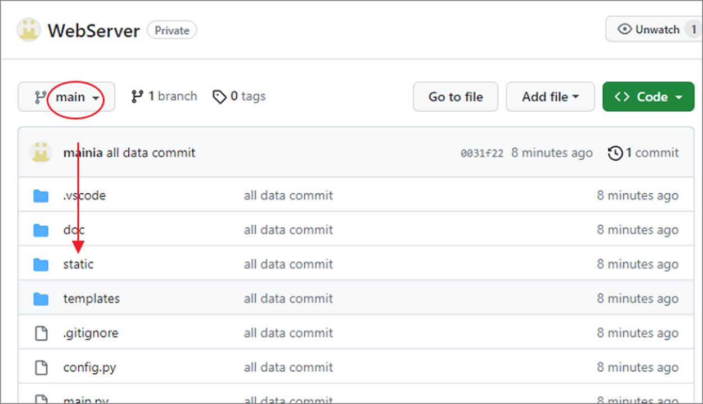Open the latest commit message link in header
The image size is (703, 404).
tap(151, 153)
